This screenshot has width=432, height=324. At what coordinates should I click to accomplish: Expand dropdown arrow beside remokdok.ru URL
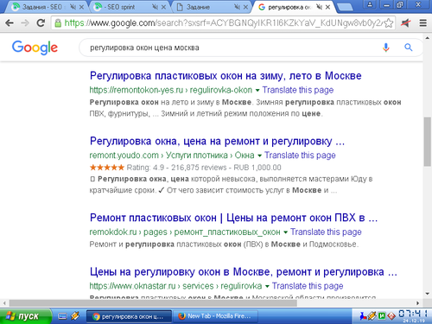285,232
